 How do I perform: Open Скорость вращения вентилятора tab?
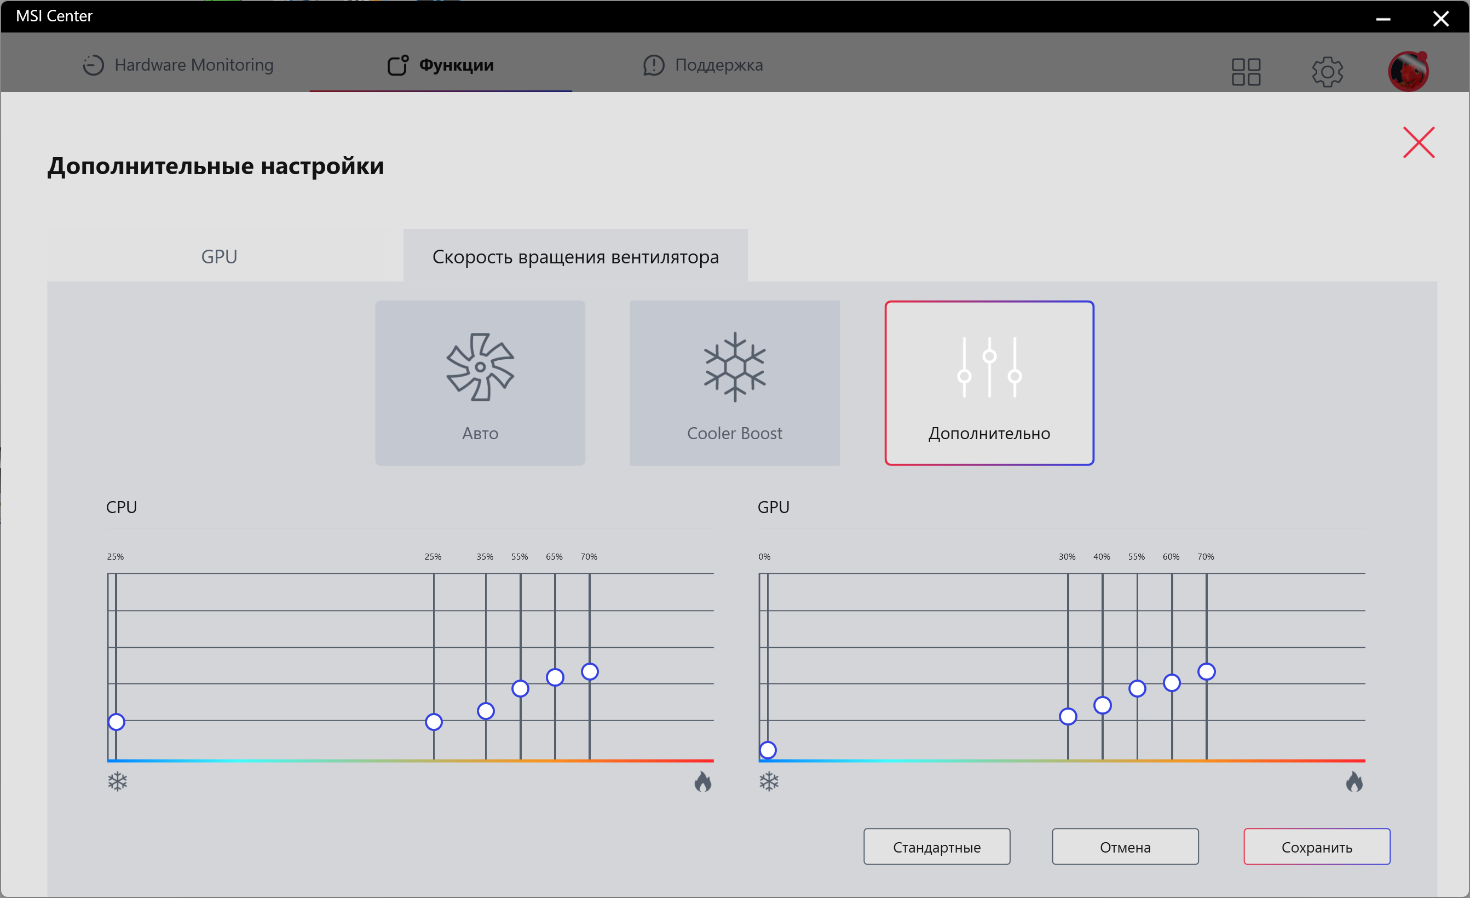pyautogui.click(x=575, y=257)
